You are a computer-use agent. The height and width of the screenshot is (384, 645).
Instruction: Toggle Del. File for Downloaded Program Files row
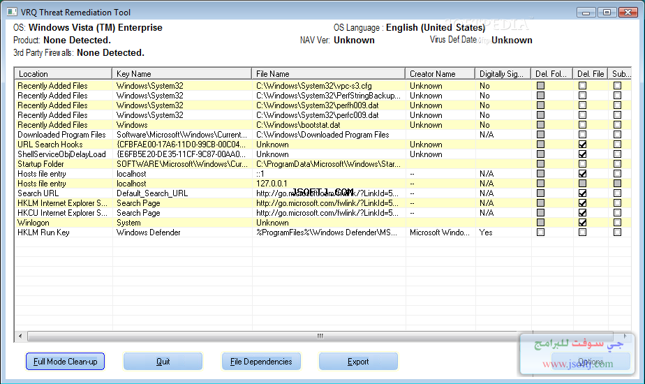(x=582, y=135)
